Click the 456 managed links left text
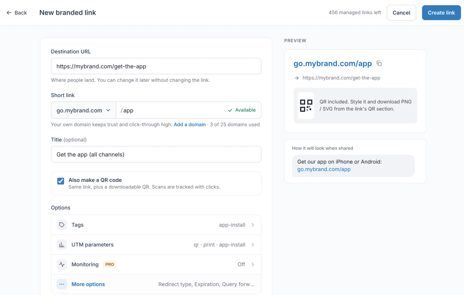The height and width of the screenshot is (295, 464). coord(355,13)
